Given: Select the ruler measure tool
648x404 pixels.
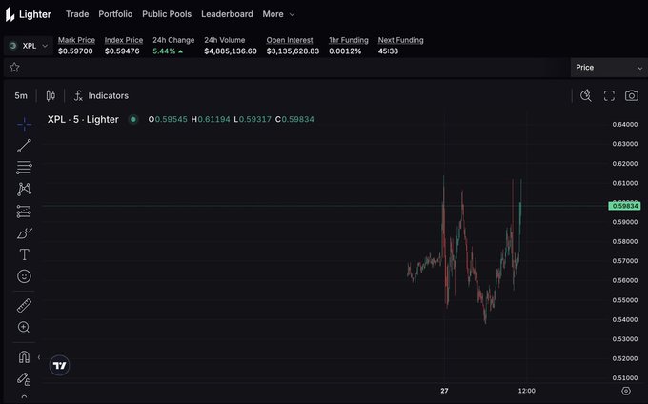Looking at the screenshot, I should 24,306.
